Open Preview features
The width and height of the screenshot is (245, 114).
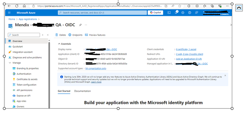(95, 35)
